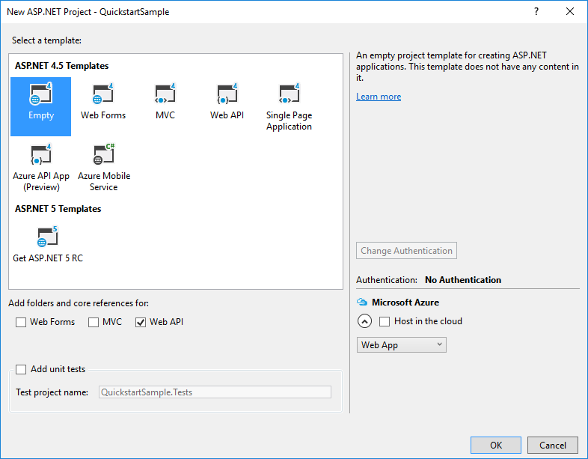Pick the MVC template icon
The width and height of the screenshot is (588, 459).
[x=165, y=94]
